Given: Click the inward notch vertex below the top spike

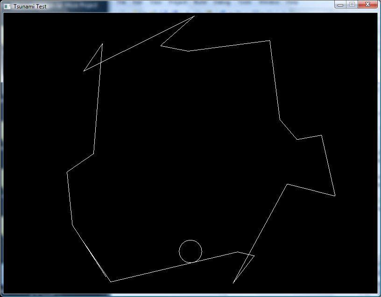Looking at the screenshot, I should tap(161, 46).
